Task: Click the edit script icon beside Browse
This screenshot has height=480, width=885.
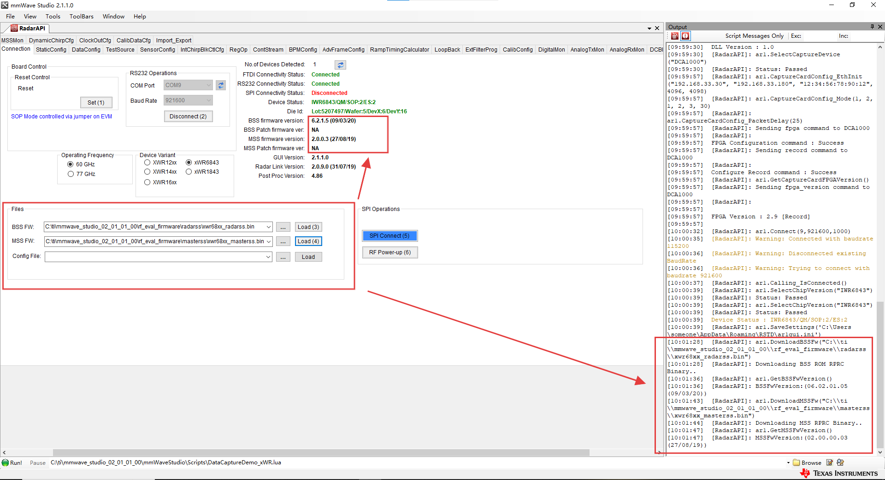Action: [x=830, y=462]
